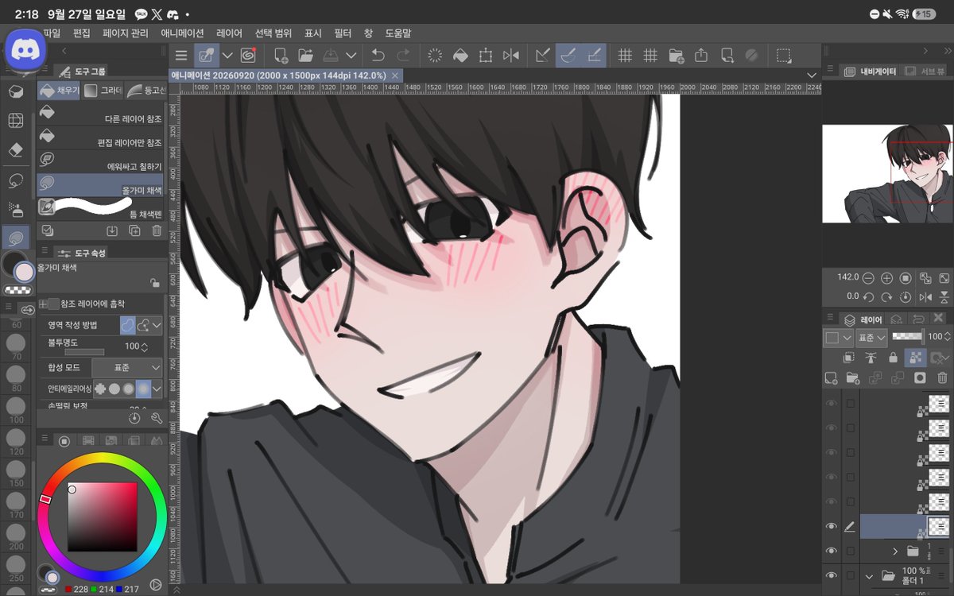Open the layer blend mode 표준 dropdown
Image resolution: width=954 pixels, height=596 pixels.
(x=872, y=338)
